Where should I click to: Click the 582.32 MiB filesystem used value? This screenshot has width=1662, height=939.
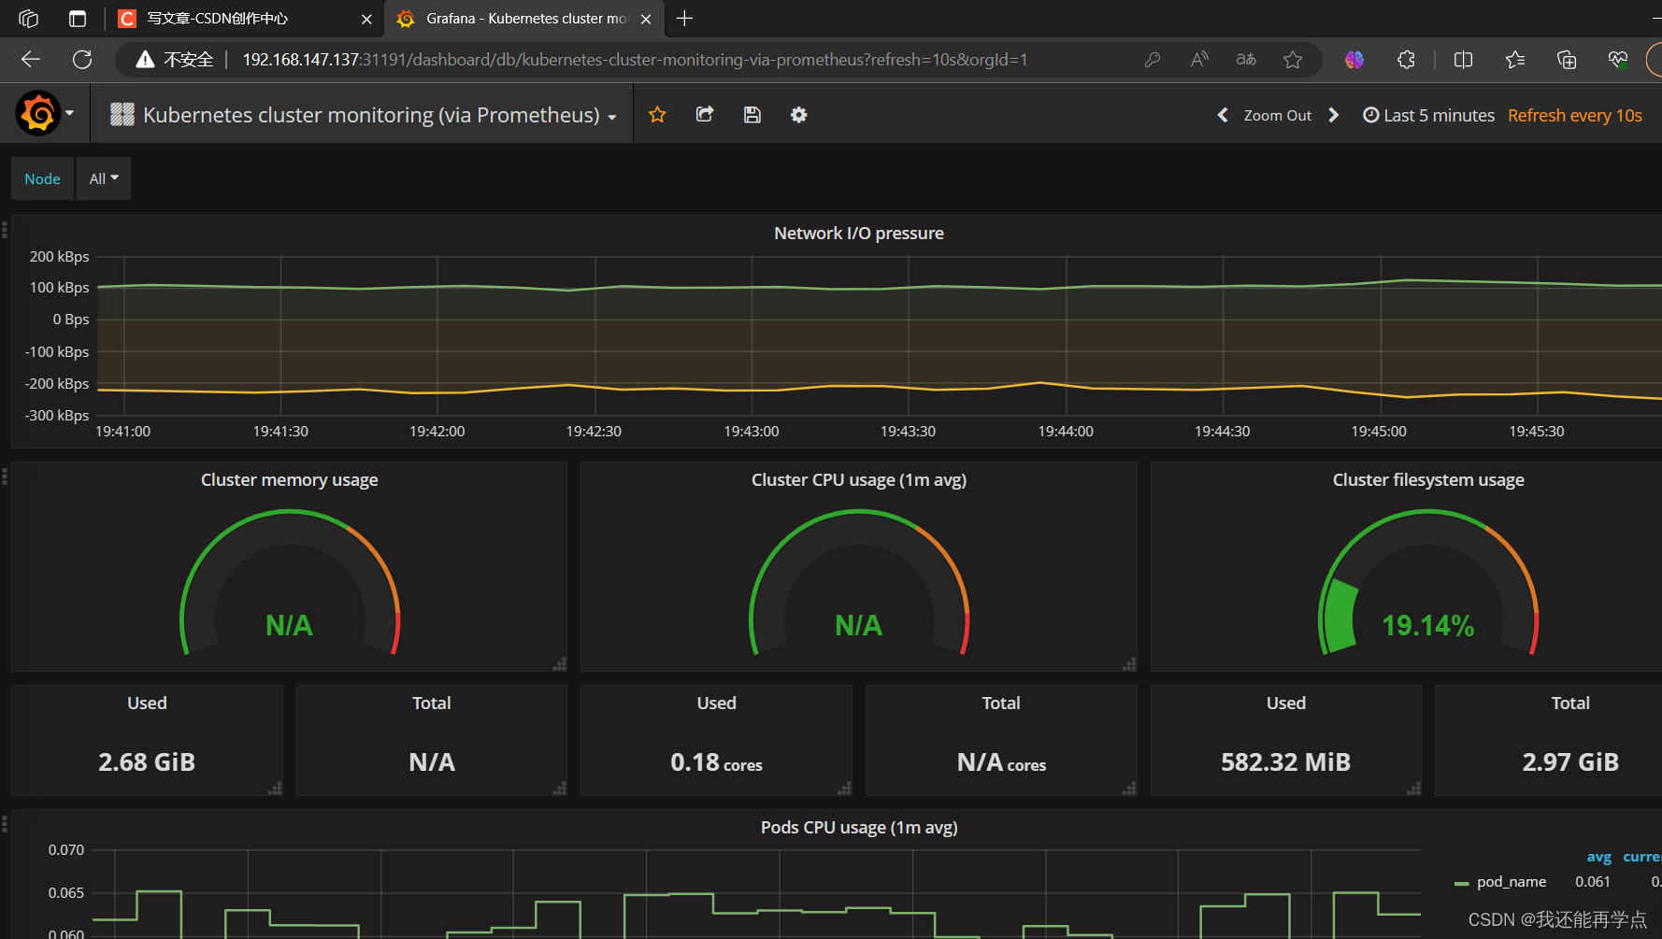pyautogui.click(x=1285, y=762)
